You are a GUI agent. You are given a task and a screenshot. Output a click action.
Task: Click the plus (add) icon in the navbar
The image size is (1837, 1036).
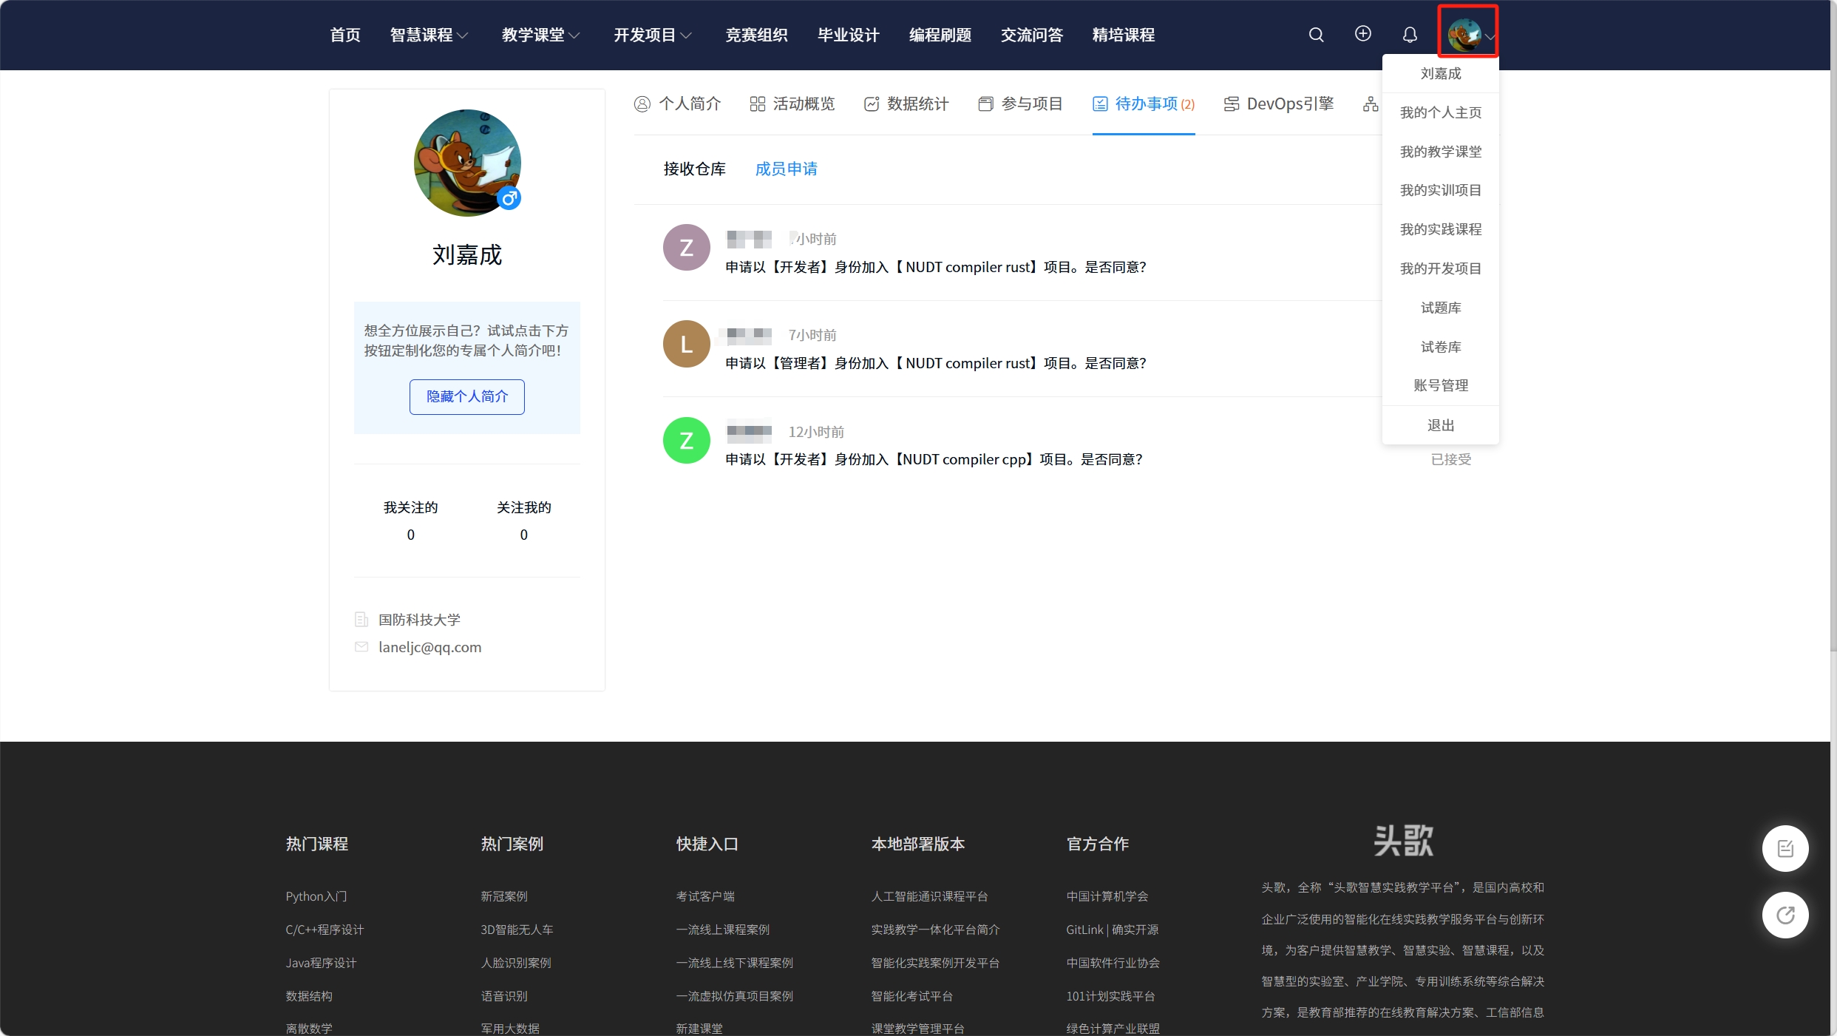(1363, 34)
